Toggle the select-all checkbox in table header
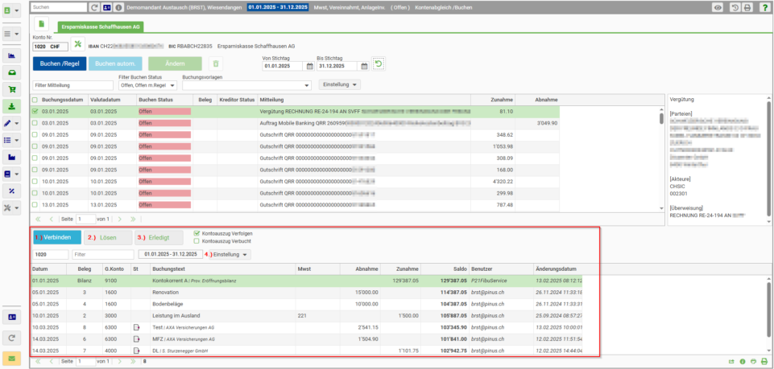774x369 pixels. coord(35,100)
